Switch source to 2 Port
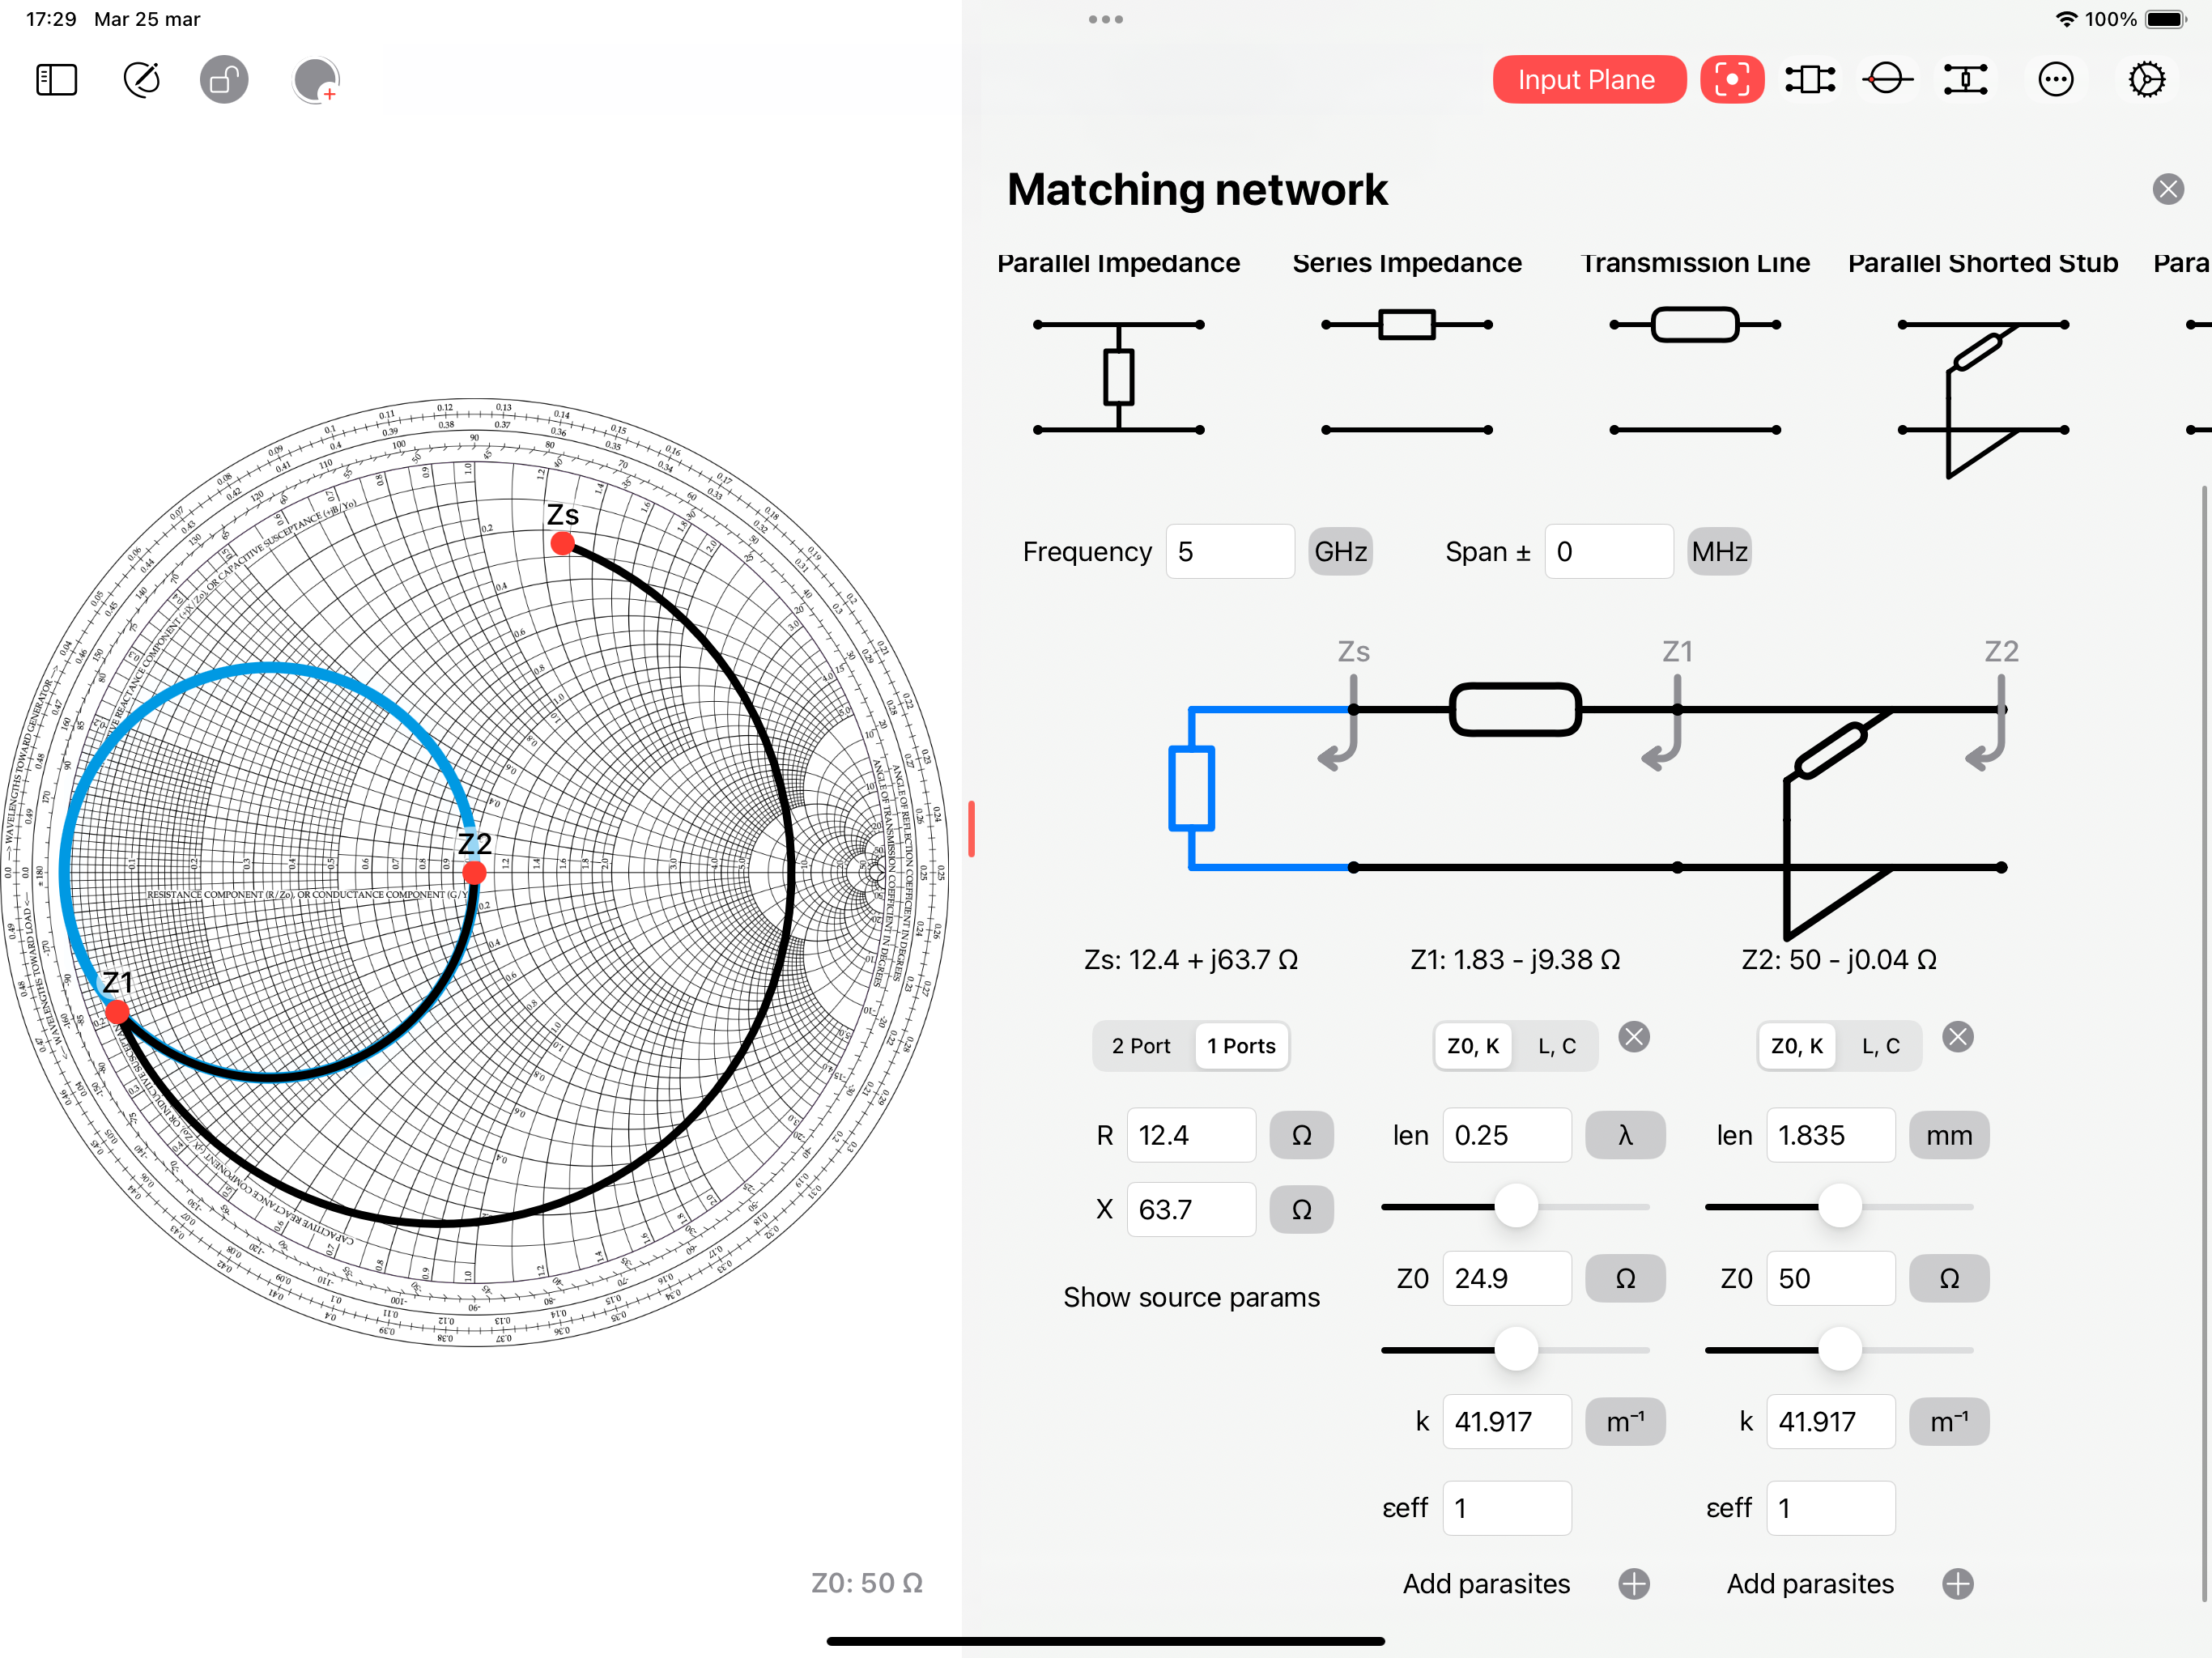 click(x=1141, y=1046)
